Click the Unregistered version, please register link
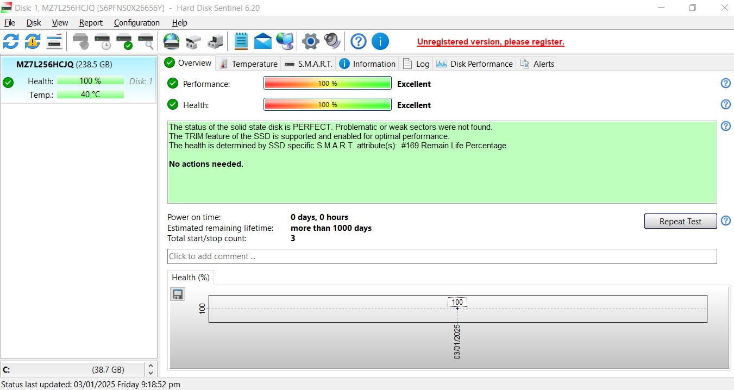Viewport: 734px width, 390px height. point(491,42)
